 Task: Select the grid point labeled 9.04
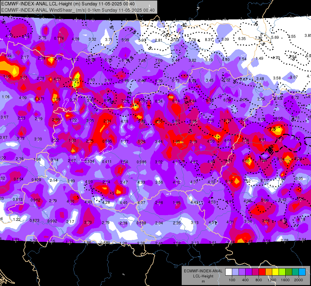point(281,159)
